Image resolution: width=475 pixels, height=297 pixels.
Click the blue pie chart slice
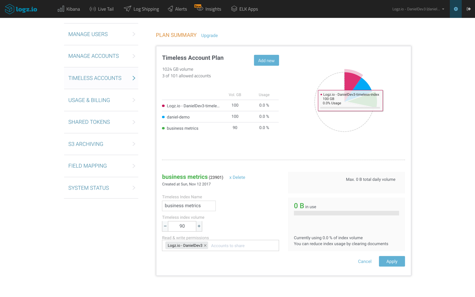(x=363, y=84)
